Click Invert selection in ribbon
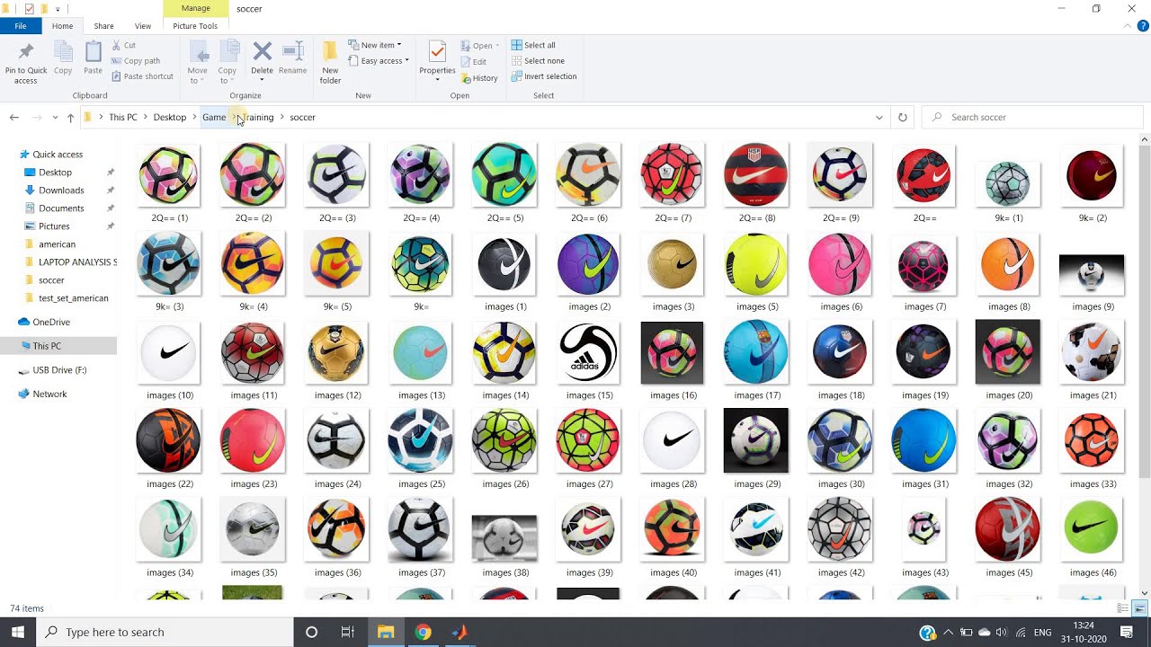This screenshot has height=647, width=1151. tap(544, 76)
